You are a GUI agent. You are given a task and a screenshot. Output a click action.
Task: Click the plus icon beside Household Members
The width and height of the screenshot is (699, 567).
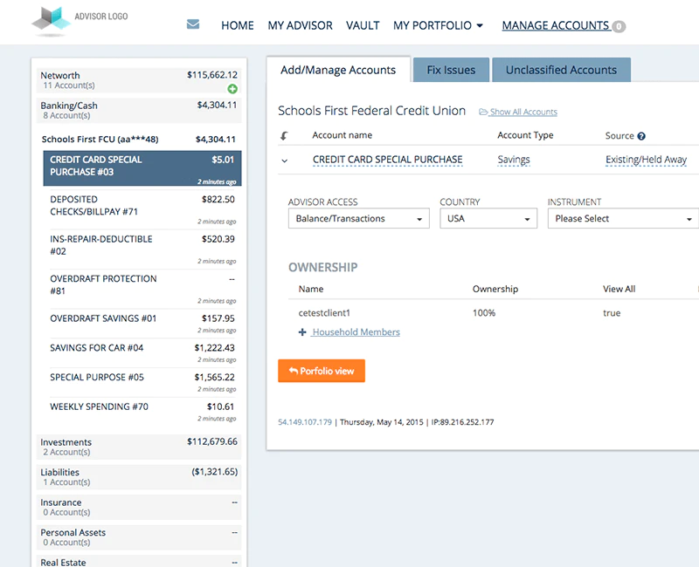[302, 332]
